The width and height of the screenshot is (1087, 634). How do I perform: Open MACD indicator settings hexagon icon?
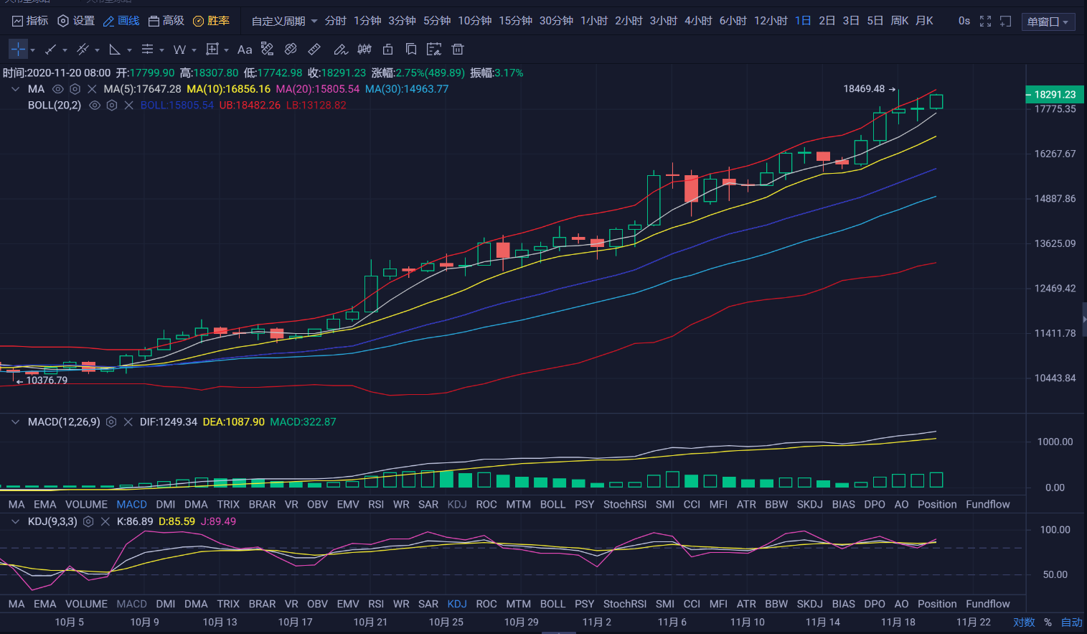click(111, 422)
